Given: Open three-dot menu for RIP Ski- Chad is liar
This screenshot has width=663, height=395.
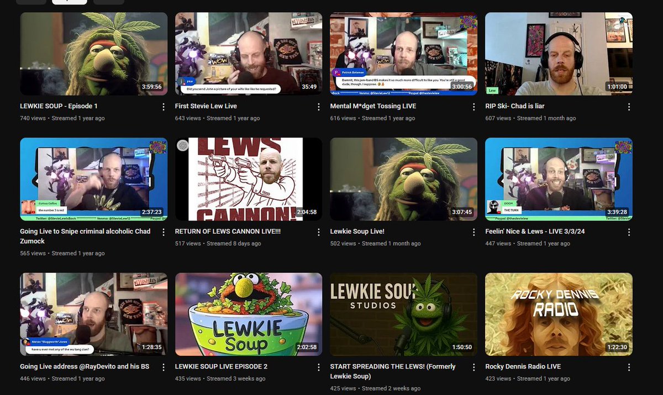Looking at the screenshot, I should pos(628,106).
